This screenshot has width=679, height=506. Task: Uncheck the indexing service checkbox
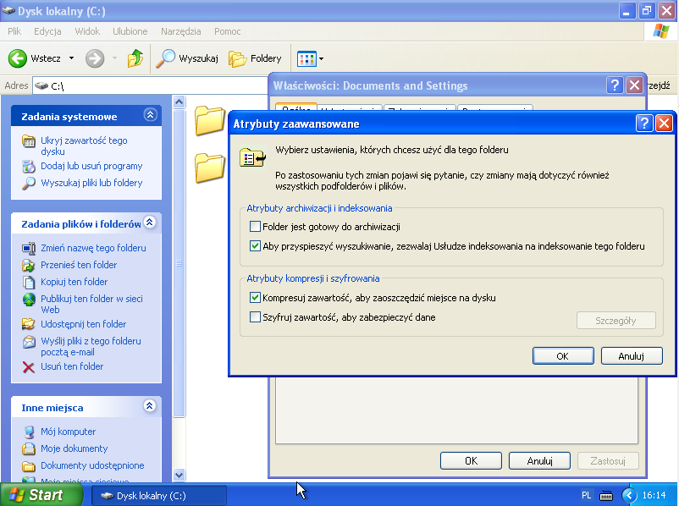tap(256, 246)
